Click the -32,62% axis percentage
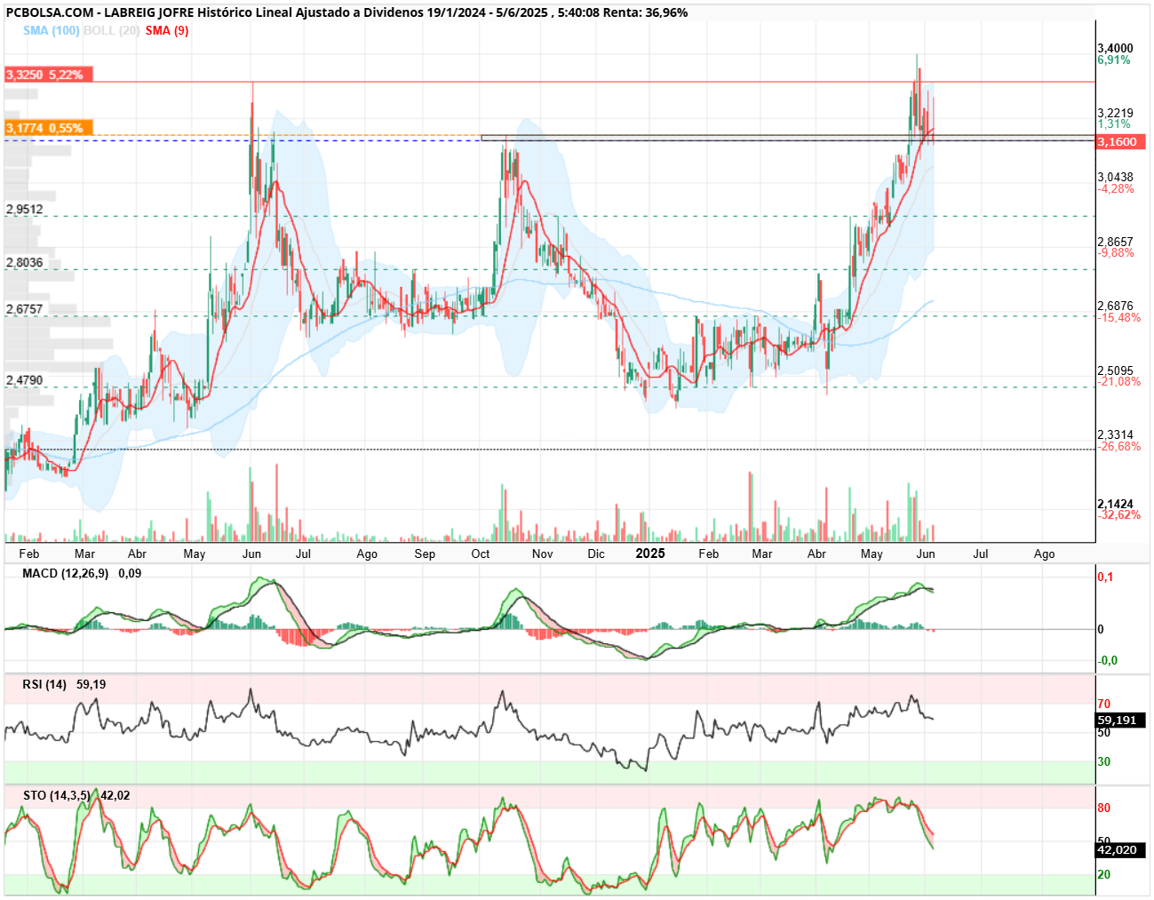The height and width of the screenshot is (900, 1154). pyautogui.click(x=1119, y=514)
